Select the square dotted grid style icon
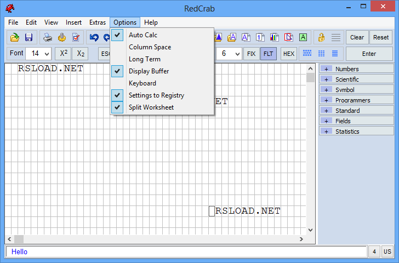 [x=321, y=53]
